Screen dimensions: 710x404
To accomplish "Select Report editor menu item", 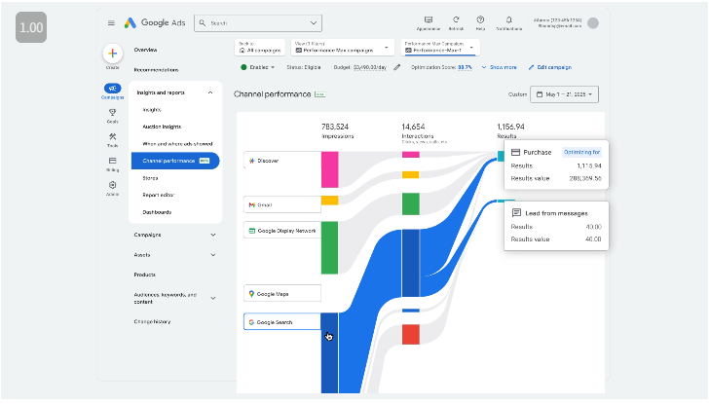I will [159, 195].
